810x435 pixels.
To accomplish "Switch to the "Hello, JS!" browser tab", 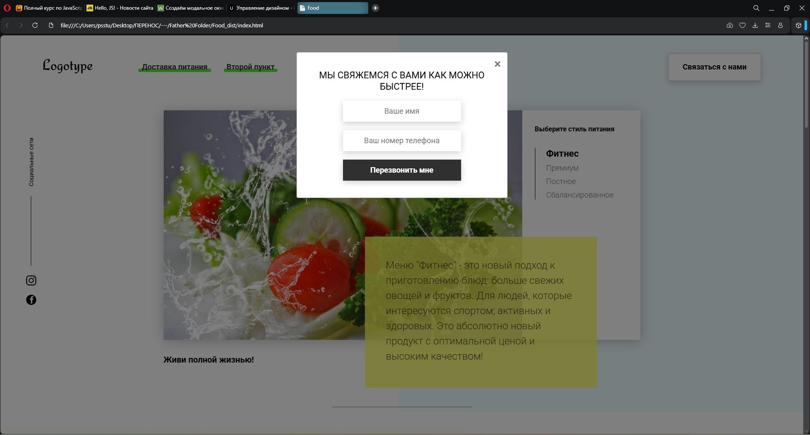I will [x=120, y=8].
